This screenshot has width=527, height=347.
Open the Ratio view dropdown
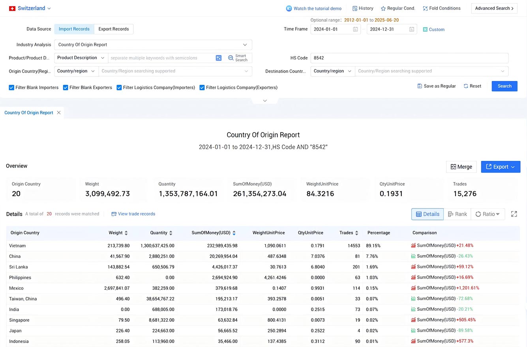pyautogui.click(x=488, y=214)
